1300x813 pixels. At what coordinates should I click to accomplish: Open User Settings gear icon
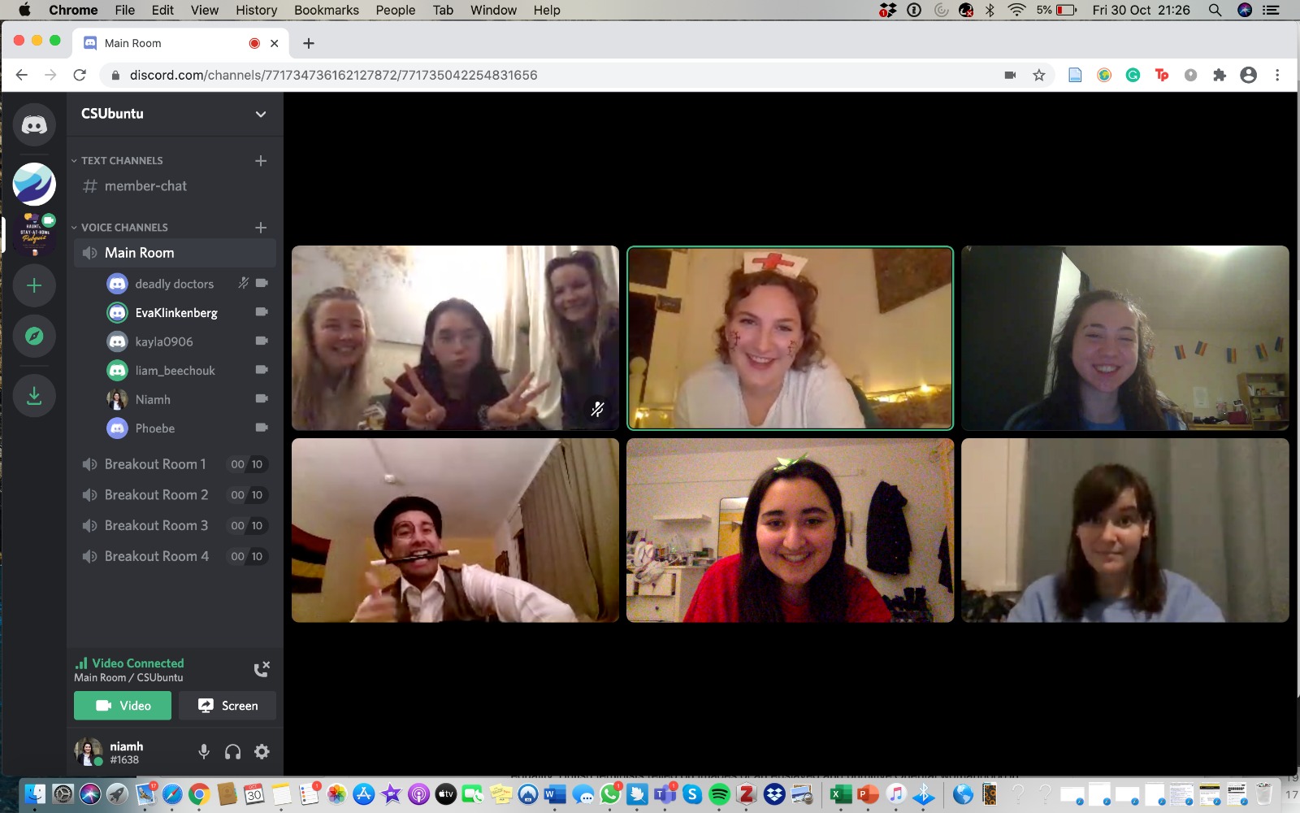262,752
